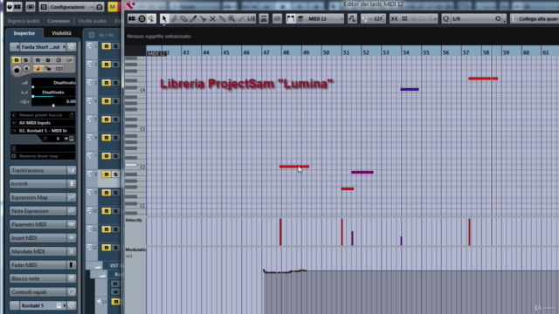Expand the Note Expression section
Screen dimensions: 559x314
(x=43, y=211)
